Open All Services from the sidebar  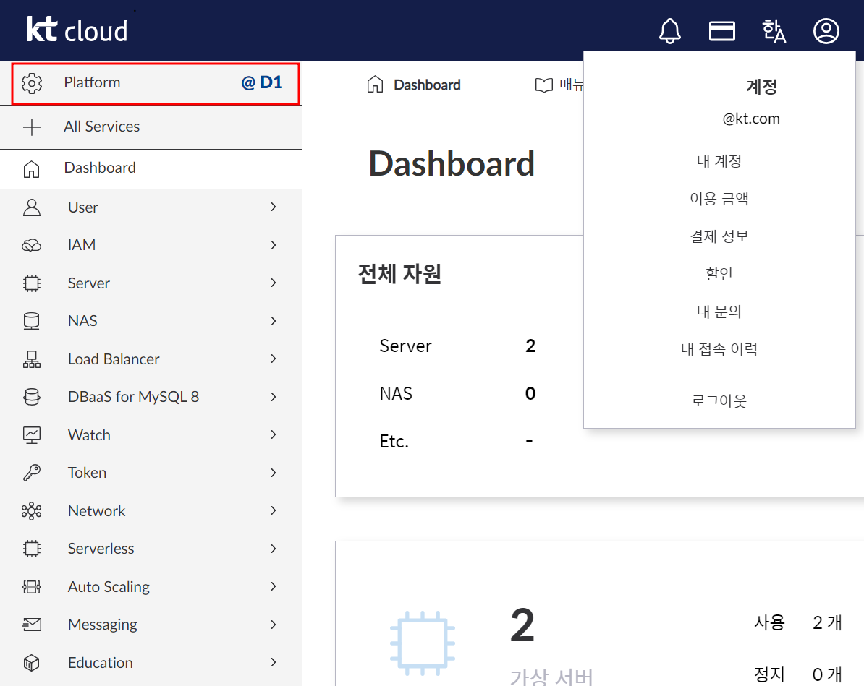pyautogui.click(x=101, y=126)
